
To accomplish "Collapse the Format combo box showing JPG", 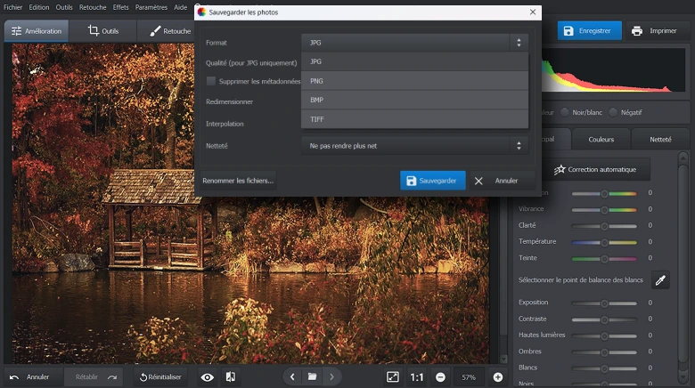I will coord(414,43).
